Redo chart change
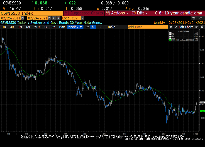 tap(201, 18)
